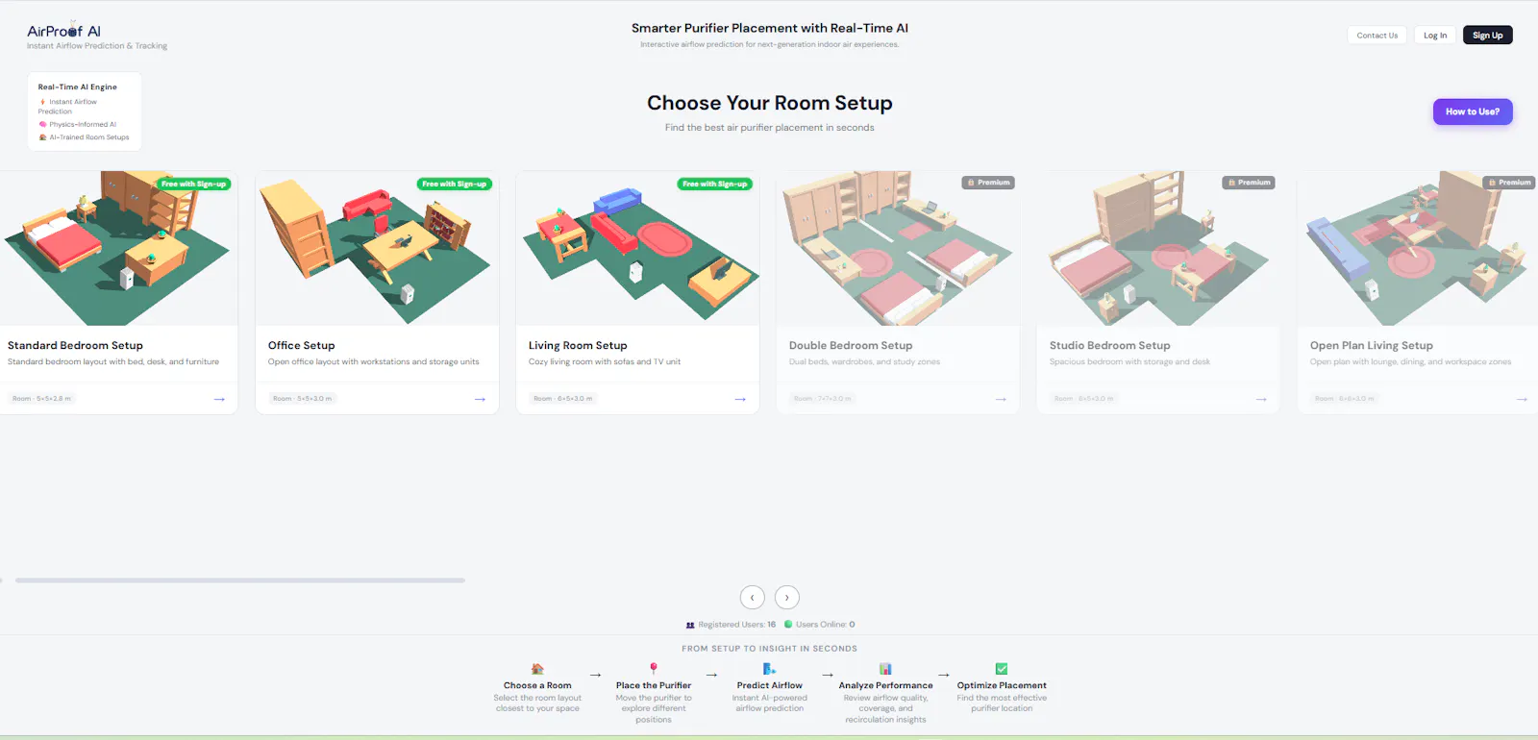This screenshot has width=1538, height=740.
Task: Open the Double Bedroom Setup preview
Action: (898, 248)
